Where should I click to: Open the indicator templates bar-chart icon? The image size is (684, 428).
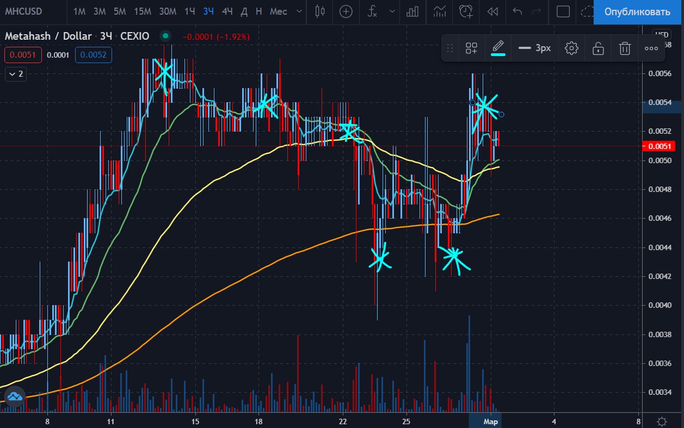[412, 11]
